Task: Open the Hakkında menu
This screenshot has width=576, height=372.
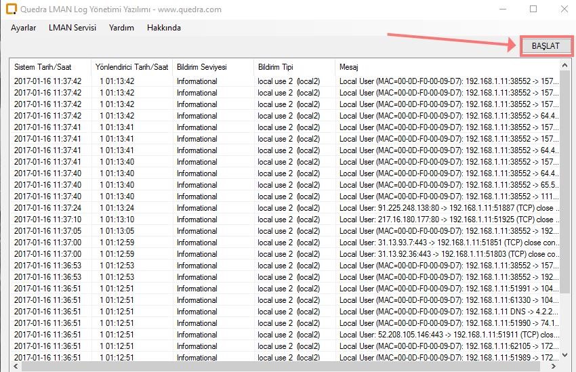Action: (164, 28)
